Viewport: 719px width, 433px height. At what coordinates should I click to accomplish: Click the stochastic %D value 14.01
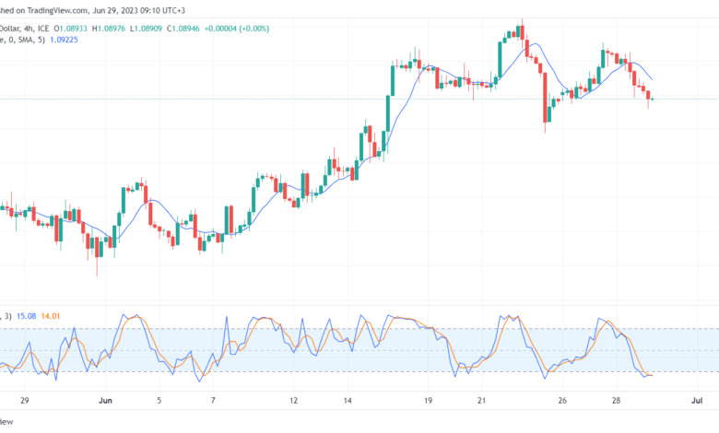(51, 316)
